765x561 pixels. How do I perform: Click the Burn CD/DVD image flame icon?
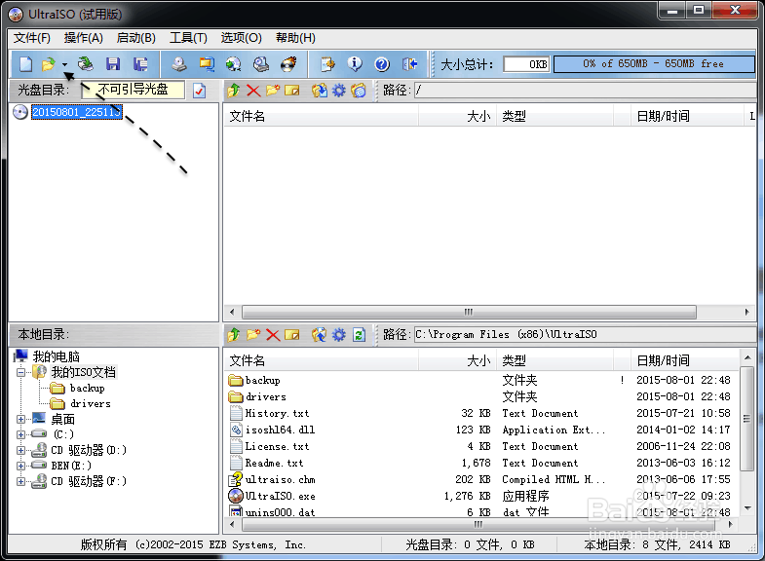click(288, 64)
